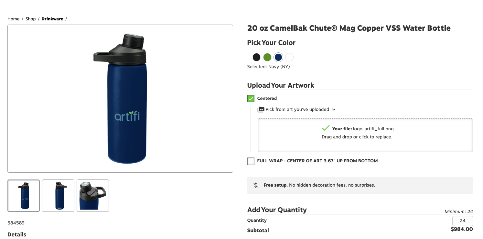Image resolution: width=483 pixels, height=239 pixels.
Task: Choose the green bottle color
Action: pos(267,57)
